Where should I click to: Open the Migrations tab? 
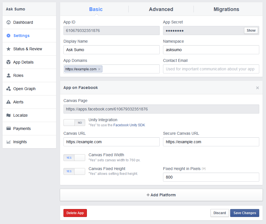point(226,9)
